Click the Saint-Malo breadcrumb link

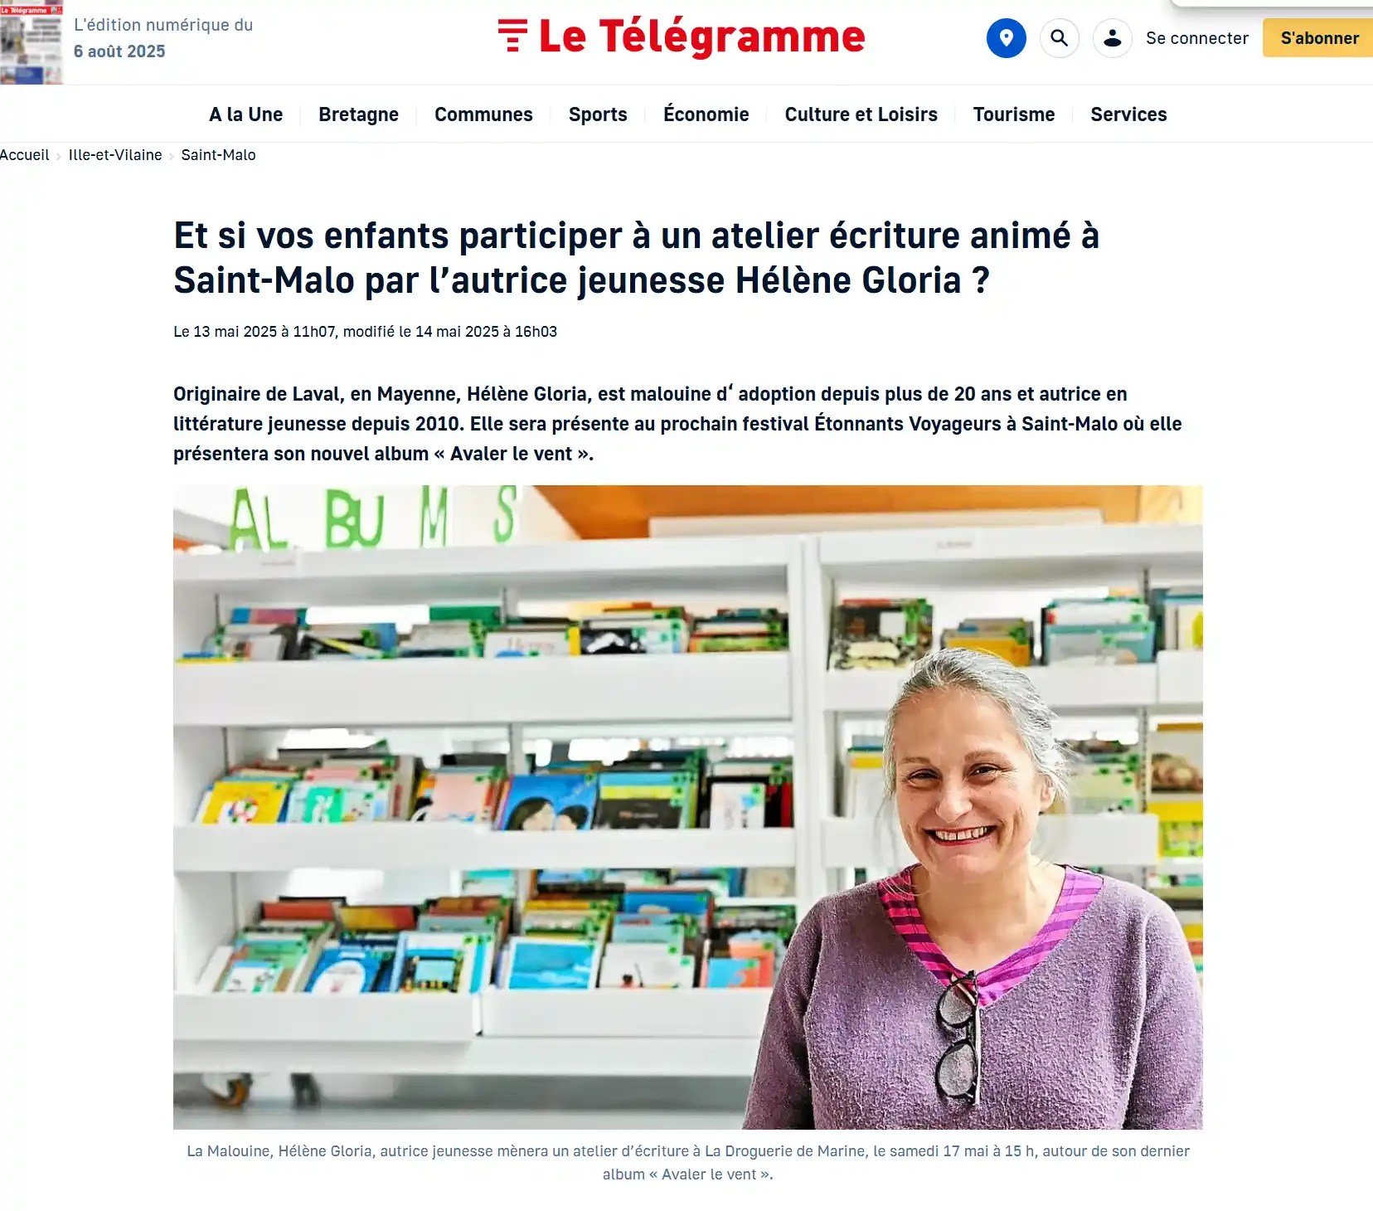pos(218,155)
